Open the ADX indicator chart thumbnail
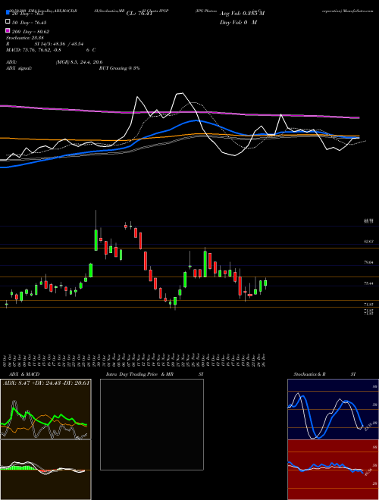This screenshot has width=379, height=500. pos(45,409)
